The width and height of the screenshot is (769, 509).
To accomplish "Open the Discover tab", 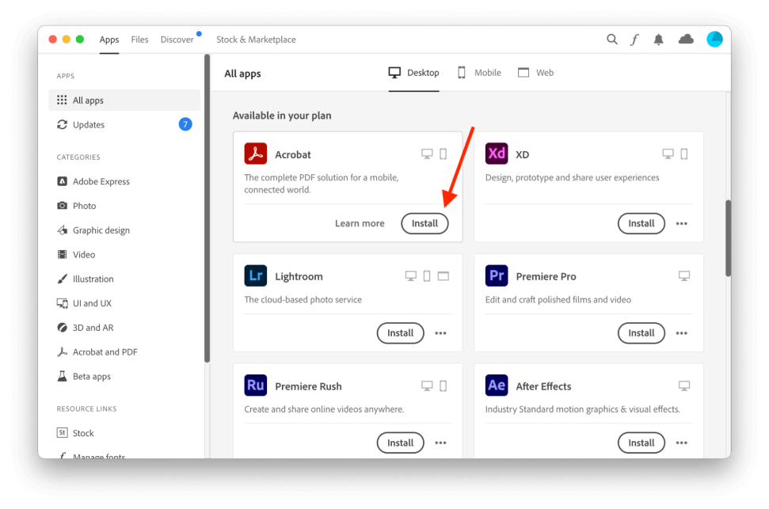I will 177,40.
